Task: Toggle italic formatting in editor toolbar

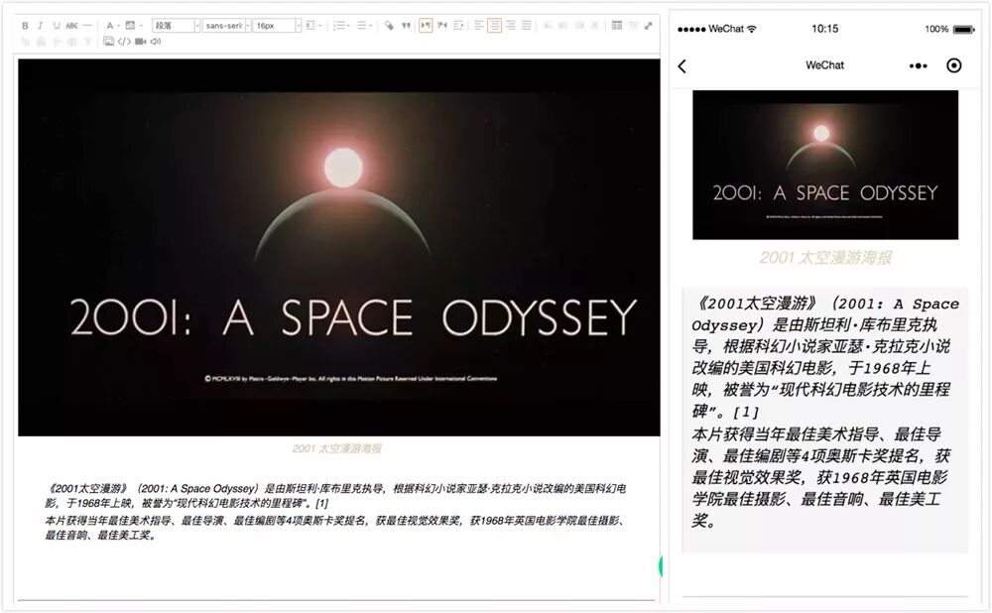Action: coord(41,26)
